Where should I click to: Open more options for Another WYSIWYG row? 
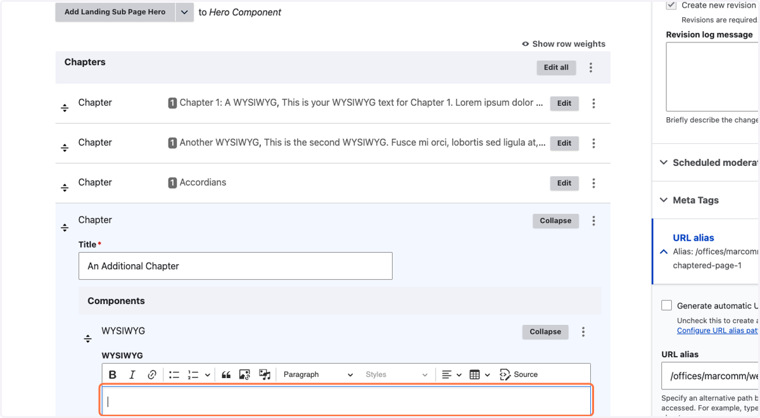[x=593, y=143]
